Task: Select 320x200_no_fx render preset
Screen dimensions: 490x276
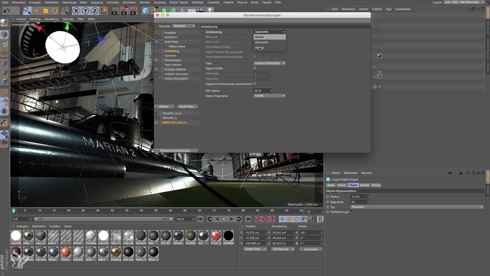Action: click(172, 113)
